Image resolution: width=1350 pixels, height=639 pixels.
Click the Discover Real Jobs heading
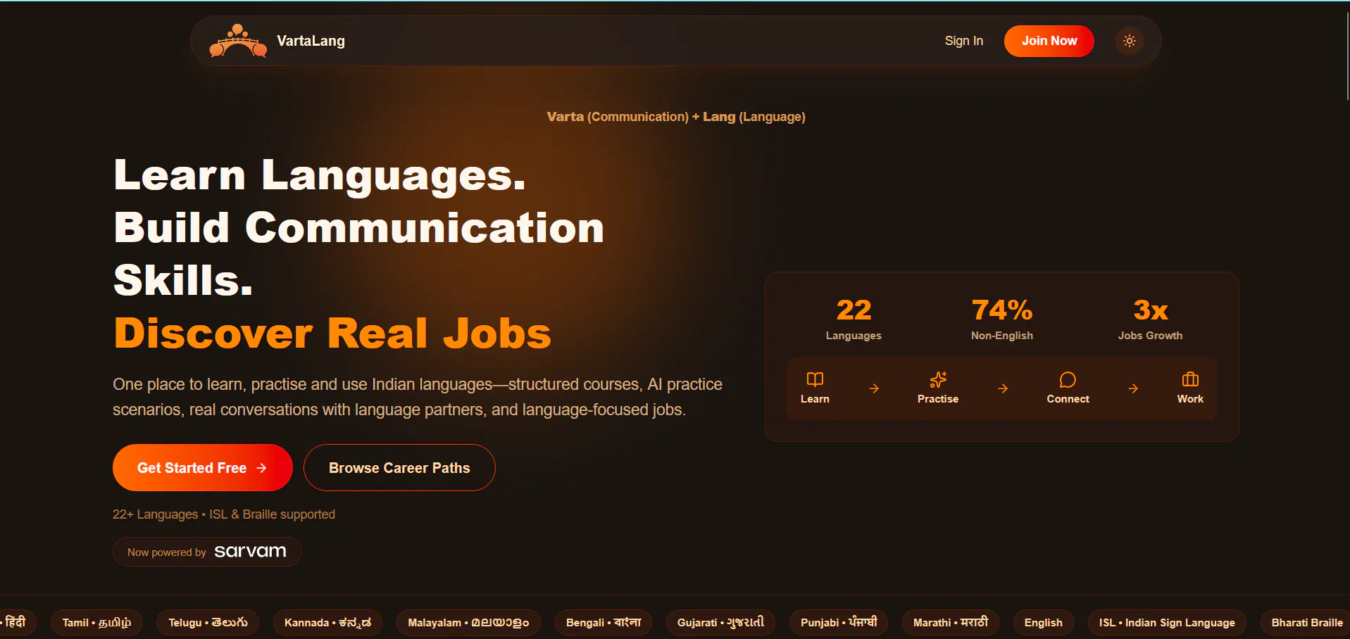pos(332,333)
